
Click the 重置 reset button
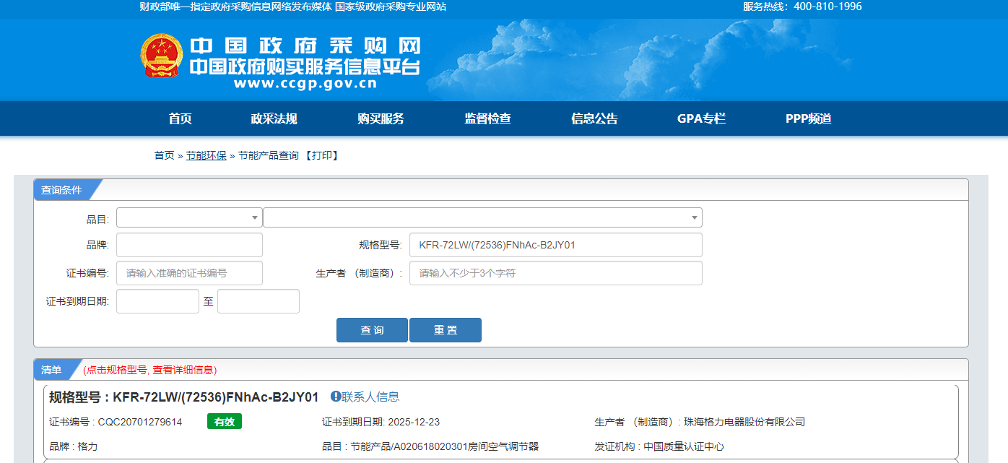point(445,330)
